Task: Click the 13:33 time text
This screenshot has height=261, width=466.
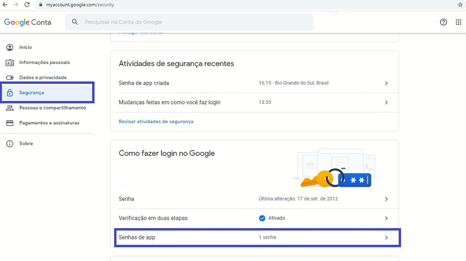Action: tap(265, 102)
